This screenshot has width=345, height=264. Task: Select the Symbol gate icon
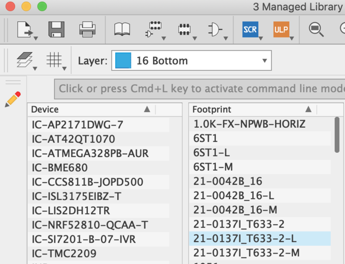tap(215, 29)
